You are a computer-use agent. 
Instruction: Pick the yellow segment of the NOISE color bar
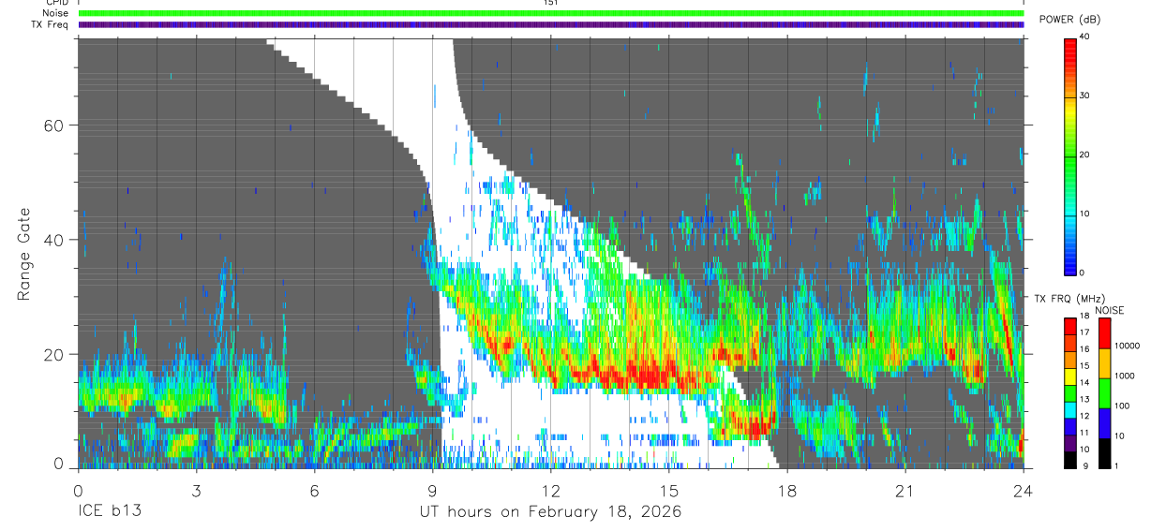pos(1104,363)
